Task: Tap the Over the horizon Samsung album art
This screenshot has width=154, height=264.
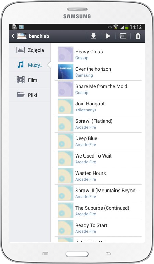Action: pos(65,72)
